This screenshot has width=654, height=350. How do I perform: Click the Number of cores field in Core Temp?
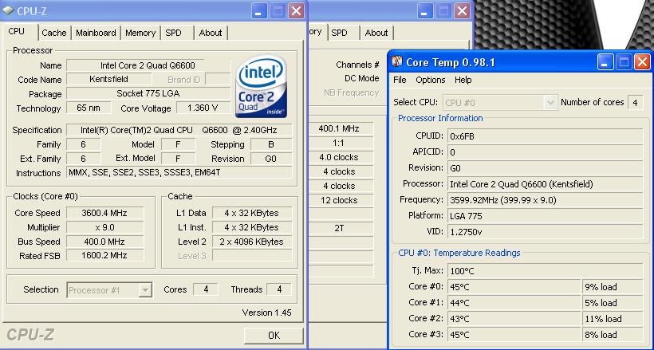635,102
